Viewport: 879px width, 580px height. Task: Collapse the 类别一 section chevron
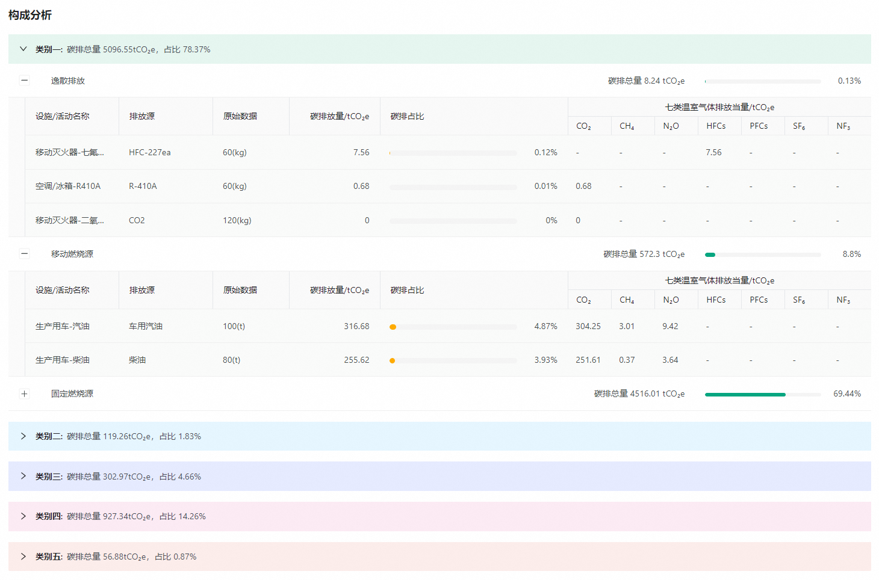point(23,49)
